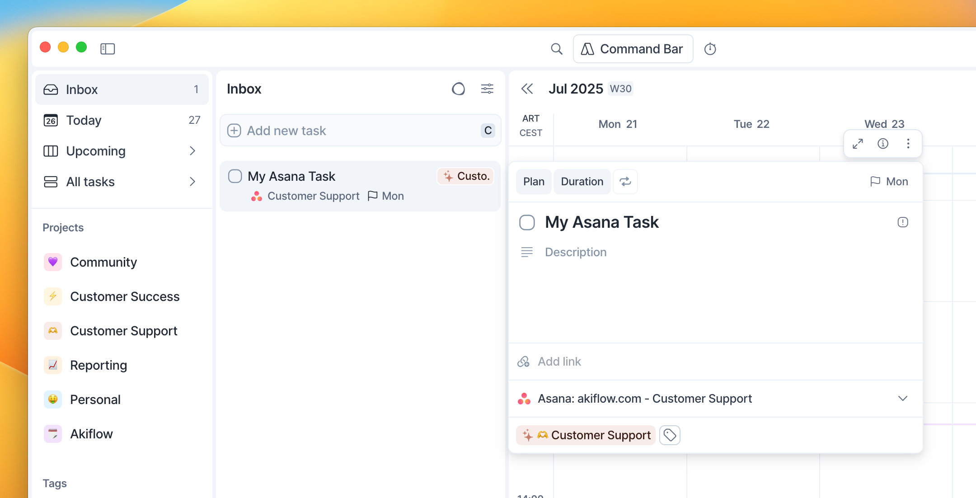
Task: Click the Asana: akiflow.com - Customer Support row
Action: (716, 399)
